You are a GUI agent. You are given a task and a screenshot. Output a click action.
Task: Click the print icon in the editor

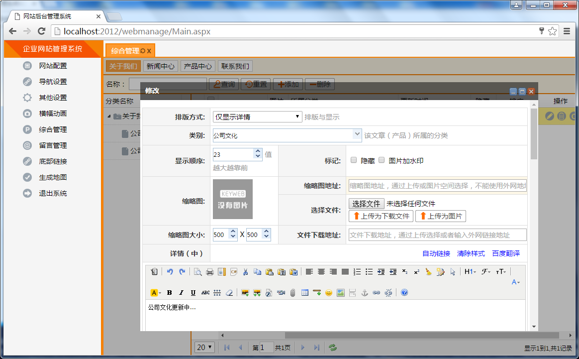tap(210, 272)
